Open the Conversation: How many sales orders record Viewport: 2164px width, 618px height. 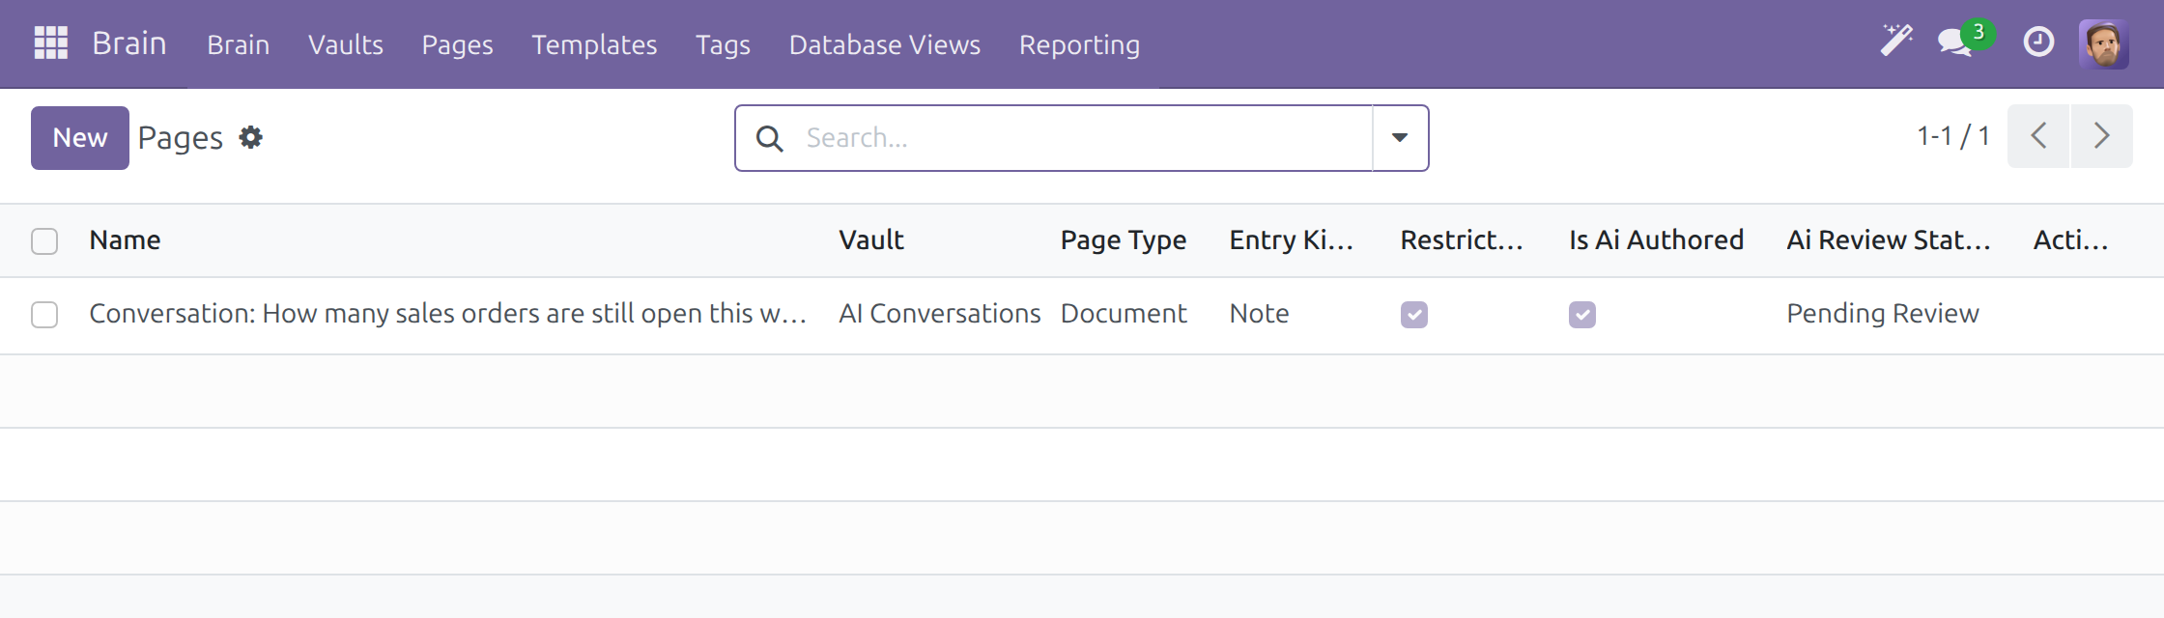click(x=448, y=314)
